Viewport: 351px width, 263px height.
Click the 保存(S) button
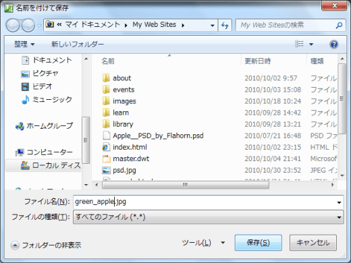259,243
